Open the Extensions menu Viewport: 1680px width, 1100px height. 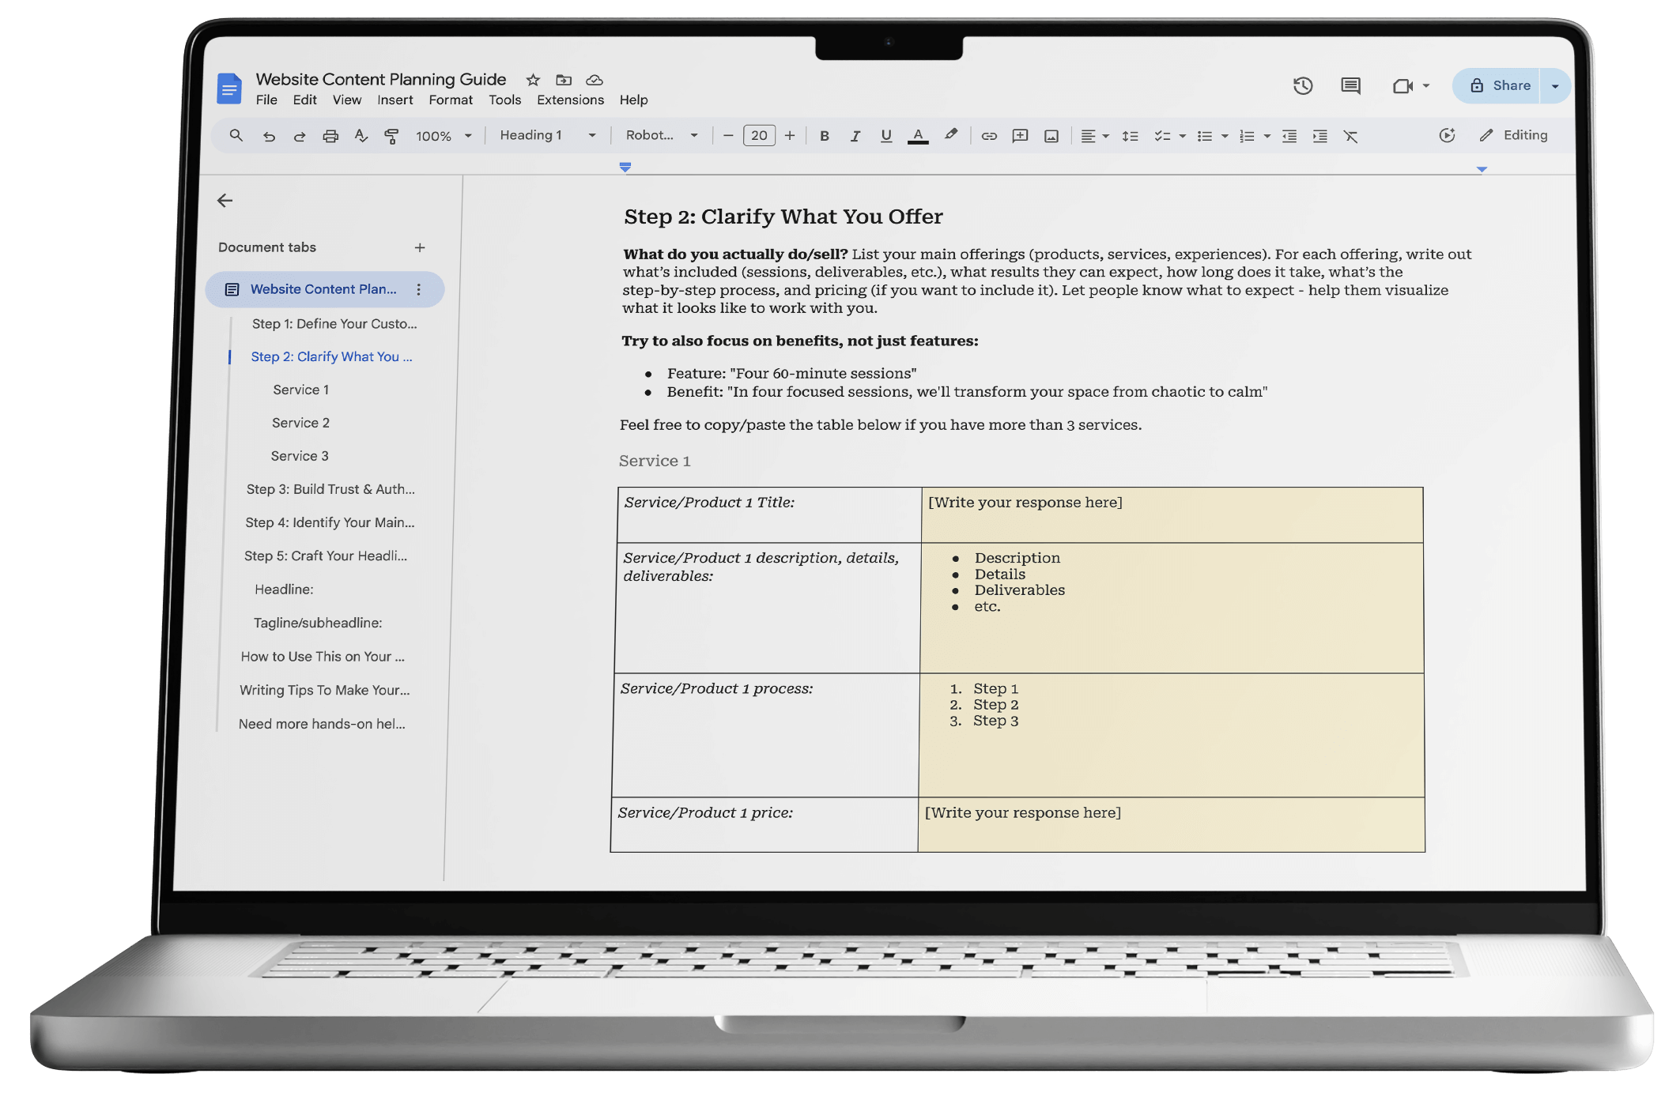[570, 100]
